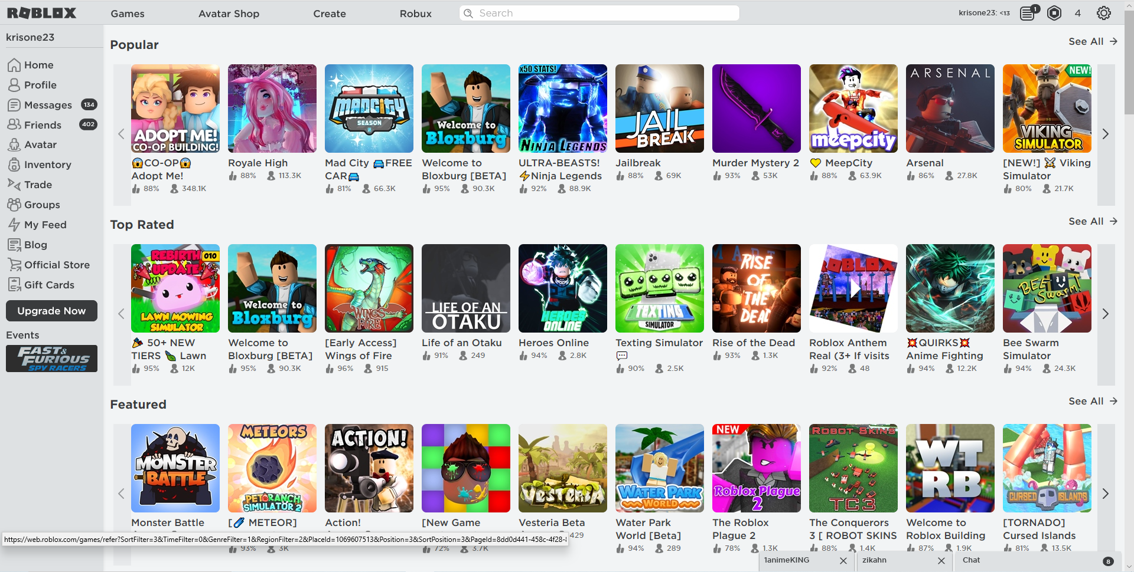Open the Chat tab at the bottom

[x=1038, y=561]
